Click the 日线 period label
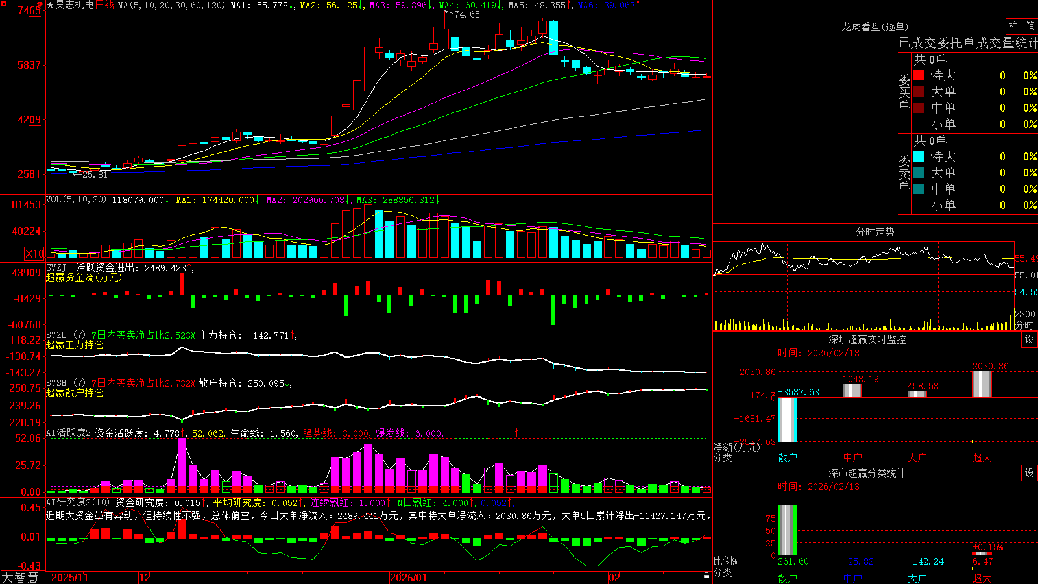Viewport: 1038px width, 584px height. pos(104,5)
